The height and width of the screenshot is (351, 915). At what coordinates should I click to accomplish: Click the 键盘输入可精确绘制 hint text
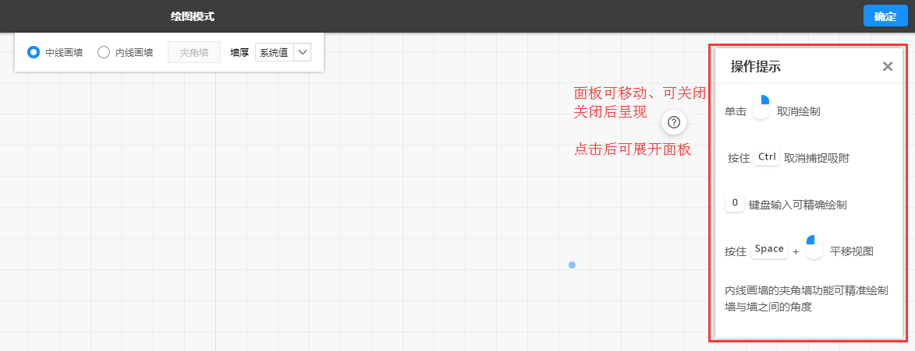[x=798, y=205]
